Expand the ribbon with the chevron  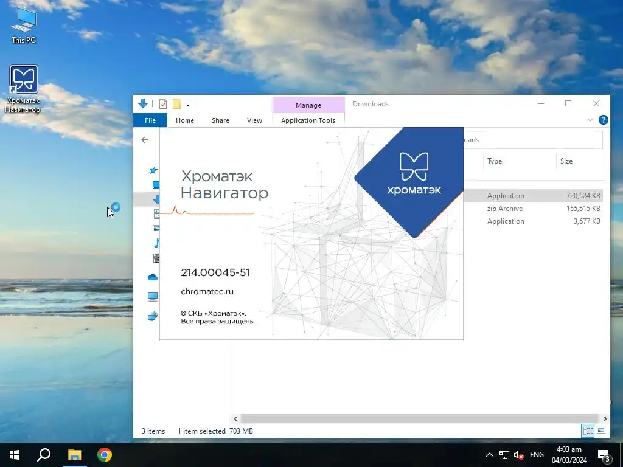[x=590, y=120]
